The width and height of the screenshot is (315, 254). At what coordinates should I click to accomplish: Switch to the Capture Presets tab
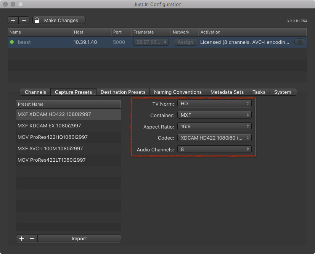tap(74, 92)
